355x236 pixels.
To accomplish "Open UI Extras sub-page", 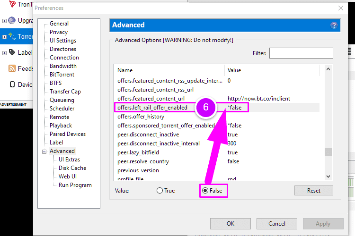I will coord(69,160).
